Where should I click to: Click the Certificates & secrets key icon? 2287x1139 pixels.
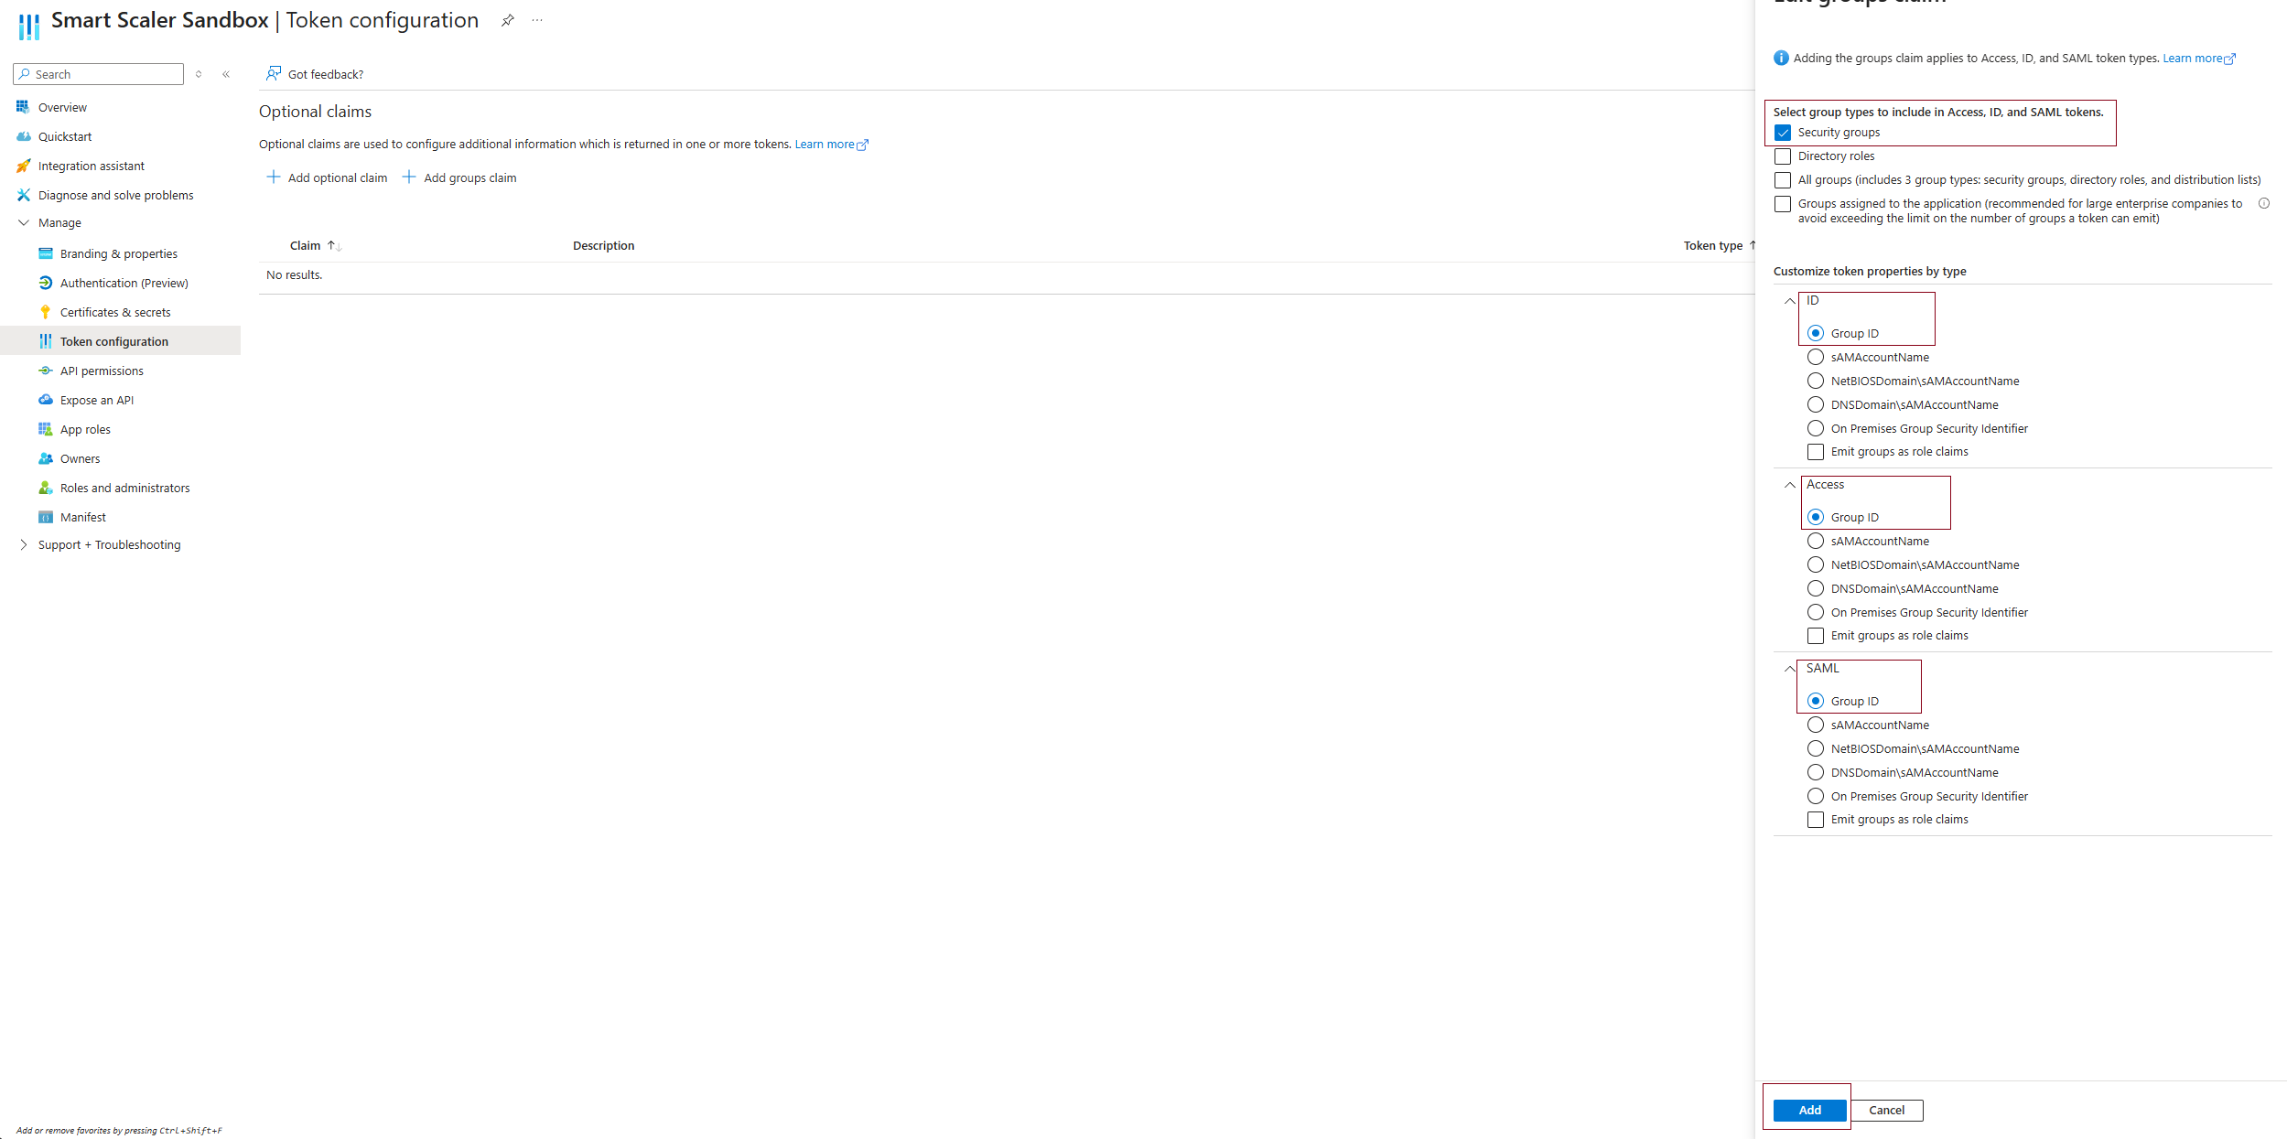(45, 312)
